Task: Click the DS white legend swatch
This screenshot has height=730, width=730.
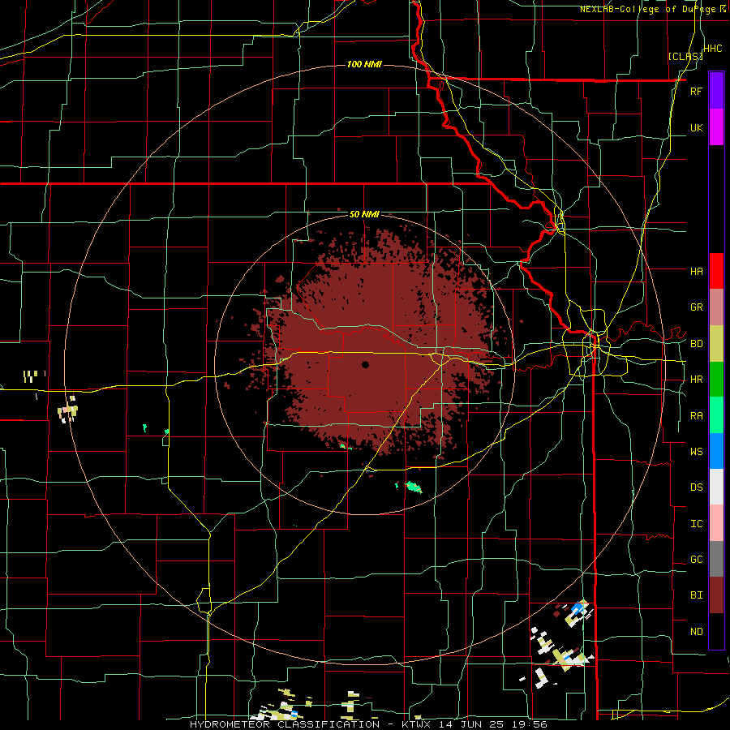Action: pyautogui.click(x=716, y=487)
